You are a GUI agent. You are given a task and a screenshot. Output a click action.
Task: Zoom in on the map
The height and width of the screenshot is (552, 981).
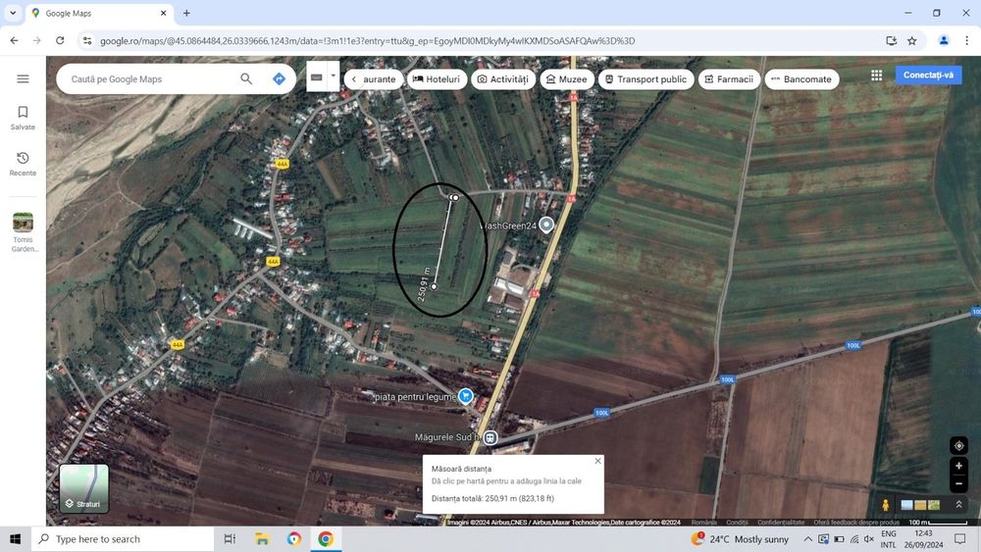tap(958, 466)
